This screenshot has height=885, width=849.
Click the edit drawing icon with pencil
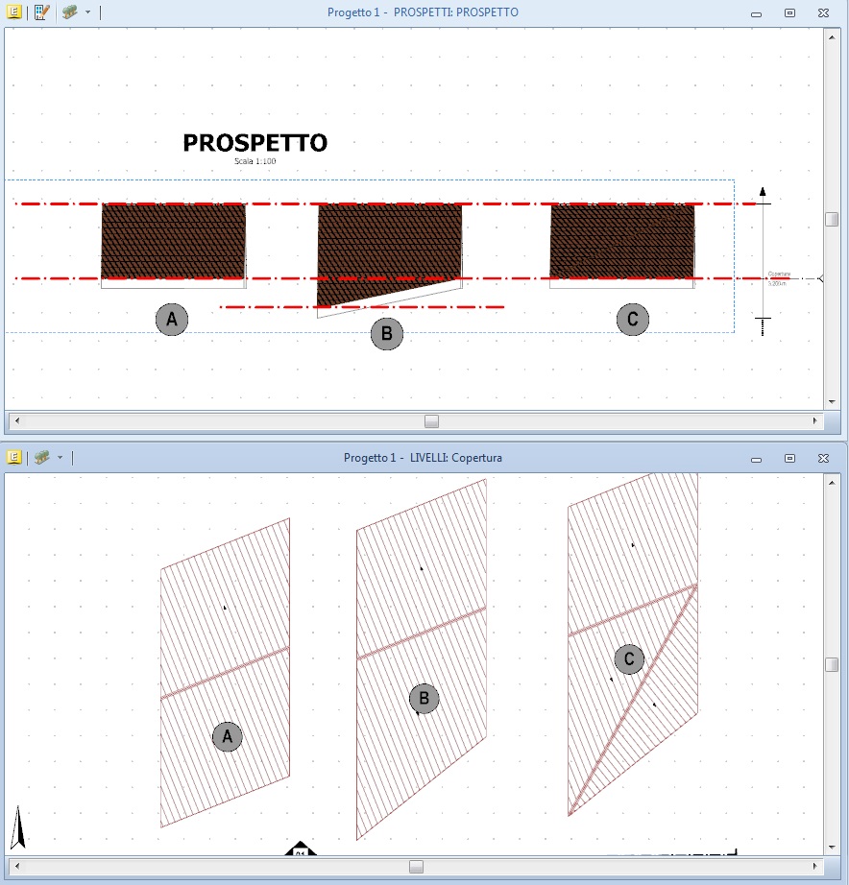pyautogui.click(x=41, y=12)
